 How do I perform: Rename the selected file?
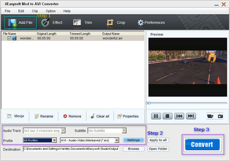click(44, 116)
